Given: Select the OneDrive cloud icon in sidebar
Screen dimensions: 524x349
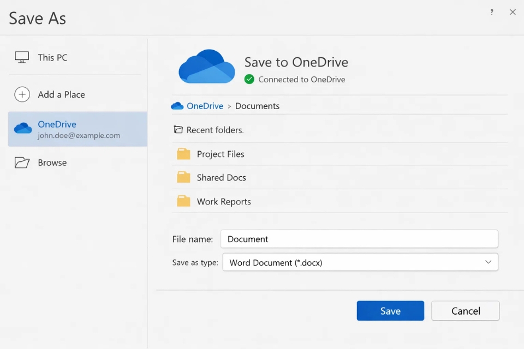Looking at the screenshot, I should tap(23, 128).
